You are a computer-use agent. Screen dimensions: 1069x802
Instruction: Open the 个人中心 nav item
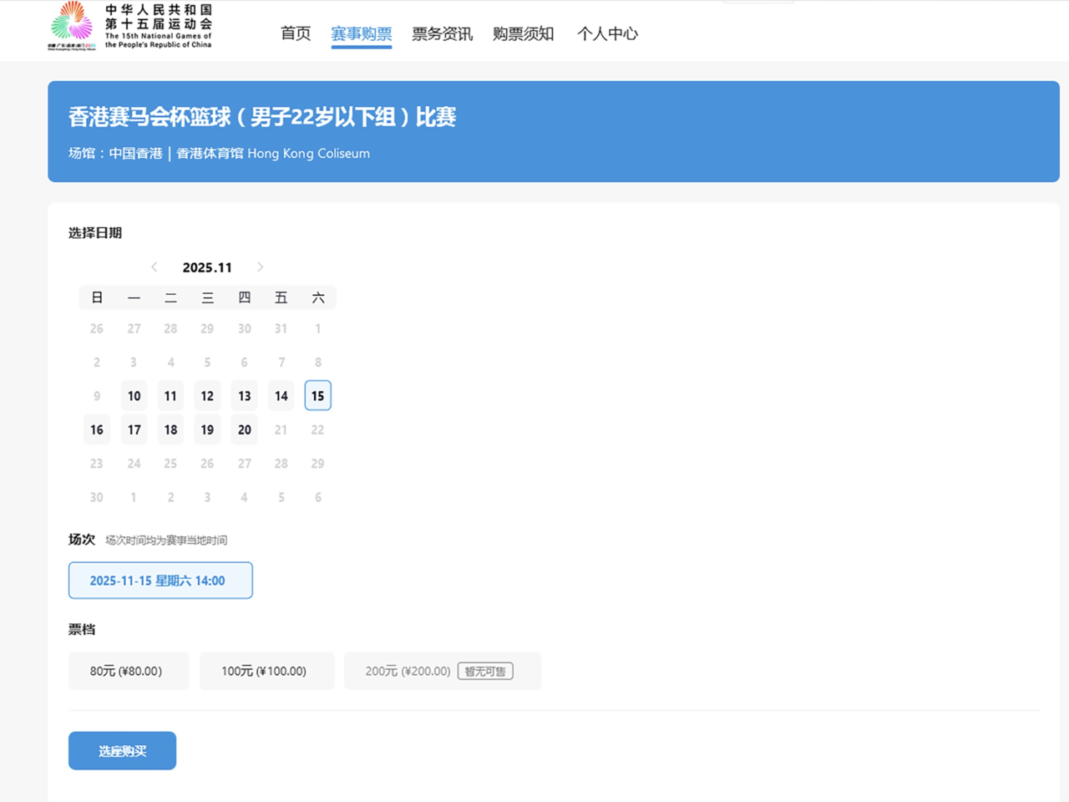(607, 33)
